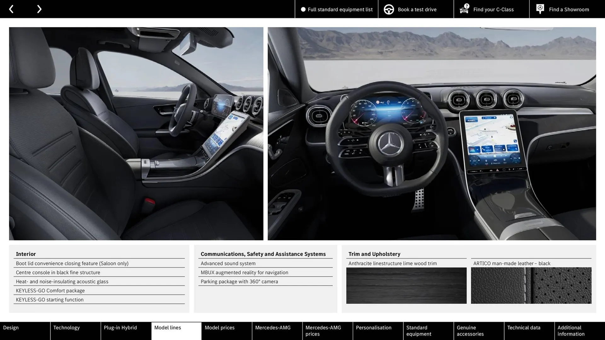Click the steering wheel icon next to Book a test drive

coord(389,9)
